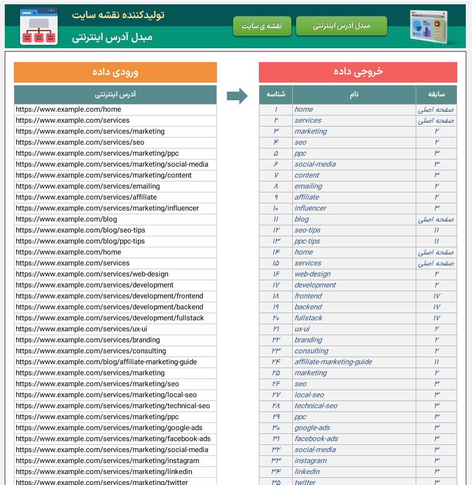Open the مبدل آدرس اینترنتی button

tap(341, 26)
